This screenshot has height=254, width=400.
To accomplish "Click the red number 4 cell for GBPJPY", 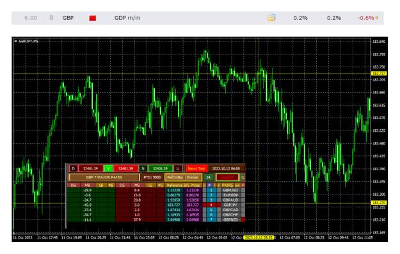I will [211, 205].
